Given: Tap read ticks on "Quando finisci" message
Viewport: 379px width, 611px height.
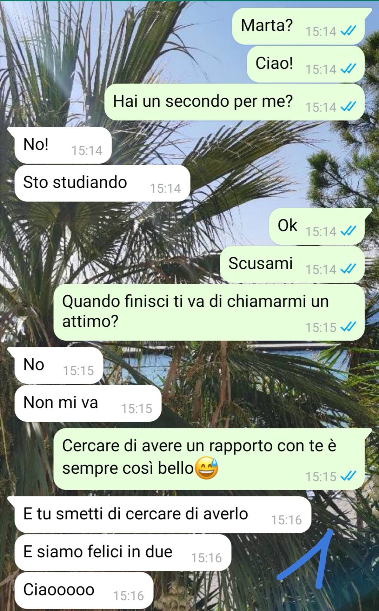Looking at the screenshot, I should (x=348, y=327).
